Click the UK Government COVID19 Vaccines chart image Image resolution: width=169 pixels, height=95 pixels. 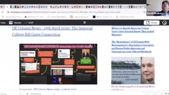[58, 64]
